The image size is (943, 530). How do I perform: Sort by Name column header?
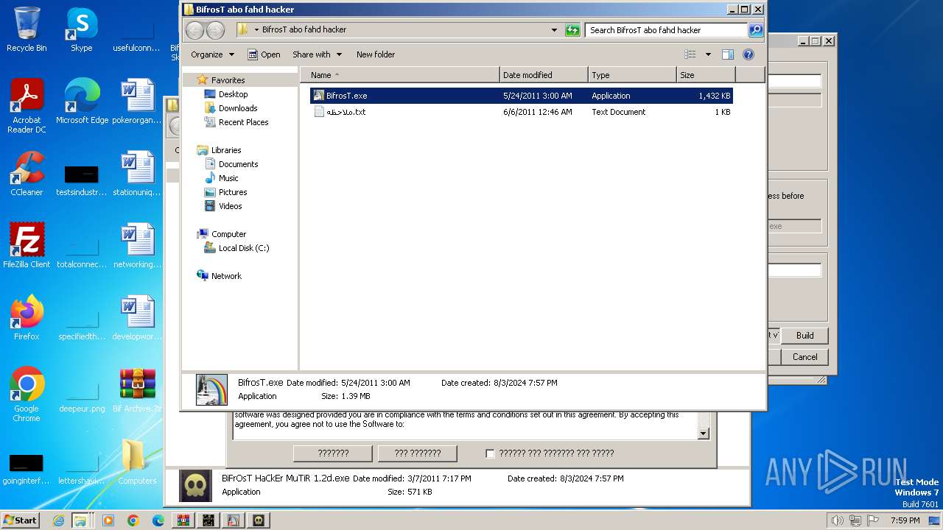399,75
